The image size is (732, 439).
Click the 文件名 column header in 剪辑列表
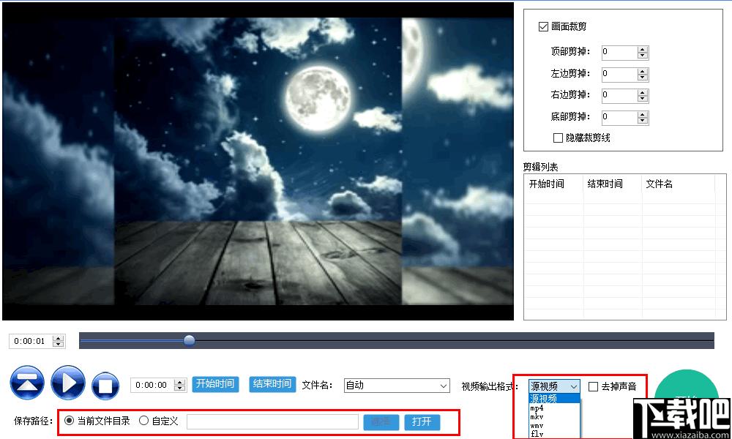pyautogui.click(x=678, y=184)
